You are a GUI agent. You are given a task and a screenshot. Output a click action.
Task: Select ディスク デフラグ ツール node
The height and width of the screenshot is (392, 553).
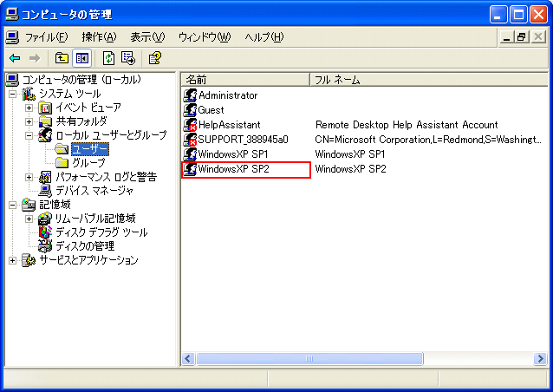[101, 232]
